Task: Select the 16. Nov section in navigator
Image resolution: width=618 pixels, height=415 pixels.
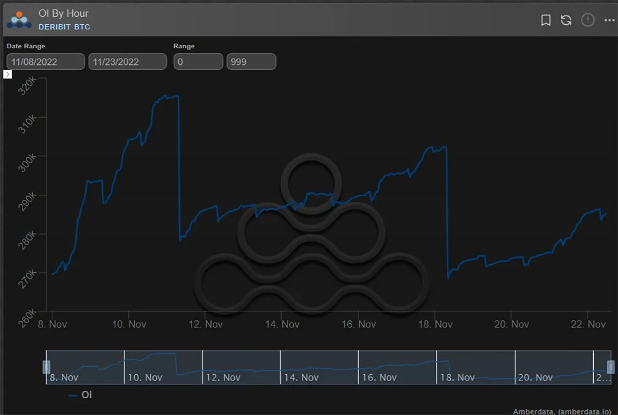Action: pyautogui.click(x=397, y=367)
